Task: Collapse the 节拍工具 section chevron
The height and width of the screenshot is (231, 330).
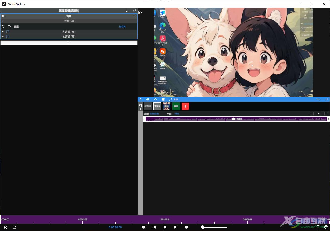Action: [x=3, y=21]
